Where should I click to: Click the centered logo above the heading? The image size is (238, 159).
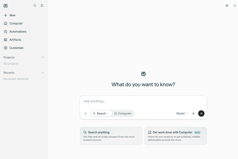tap(143, 74)
